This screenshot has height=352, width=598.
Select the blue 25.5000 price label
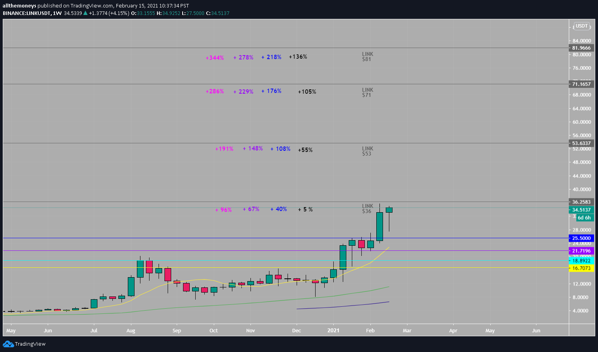(581, 238)
